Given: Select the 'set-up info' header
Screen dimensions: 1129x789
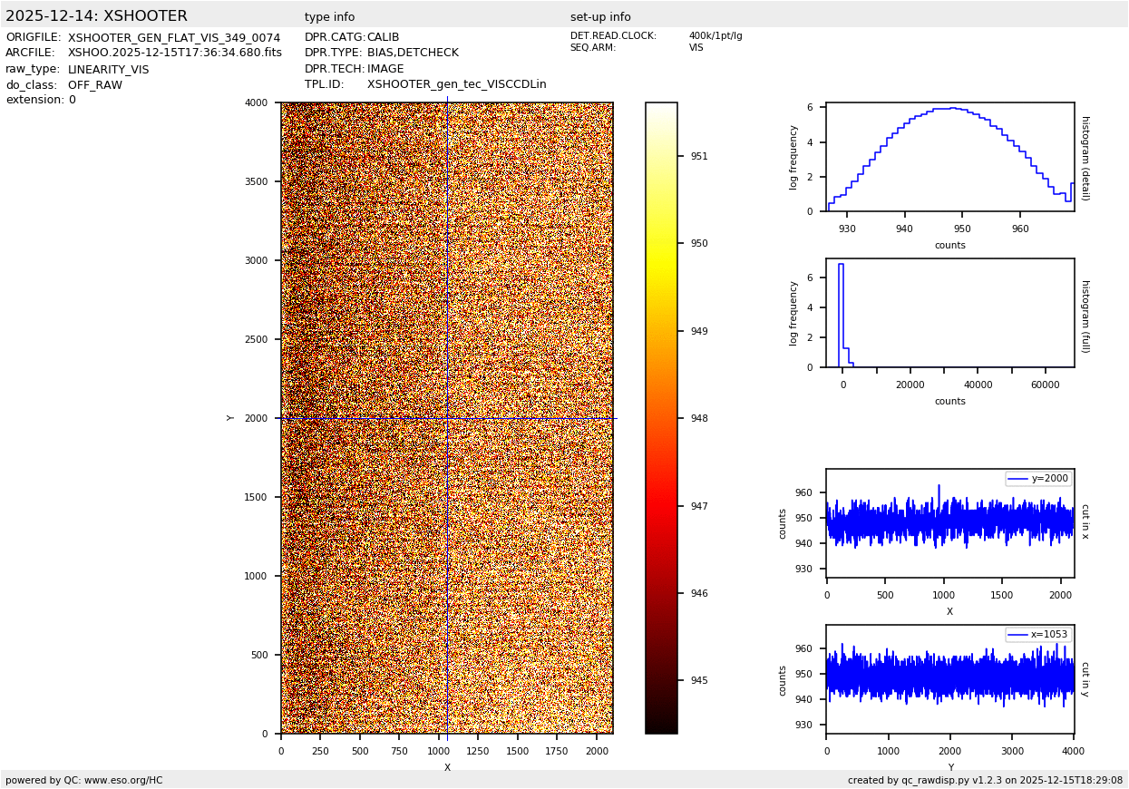Looking at the screenshot, I should [x=600, y=17].
